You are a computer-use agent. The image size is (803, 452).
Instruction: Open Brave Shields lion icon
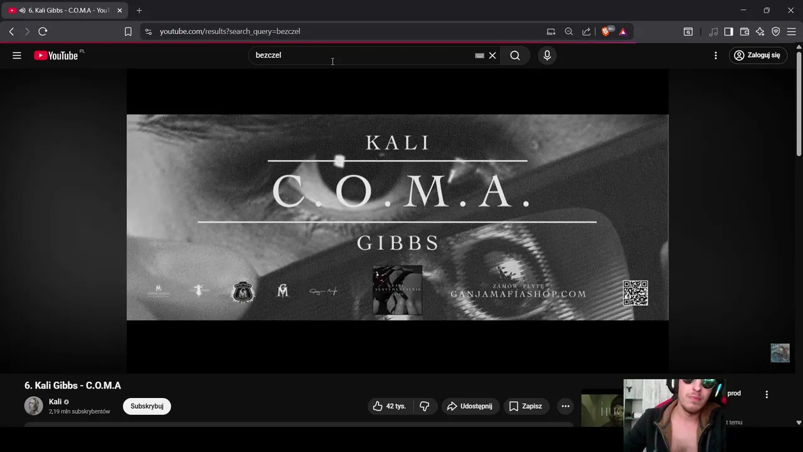coord(606,31)
